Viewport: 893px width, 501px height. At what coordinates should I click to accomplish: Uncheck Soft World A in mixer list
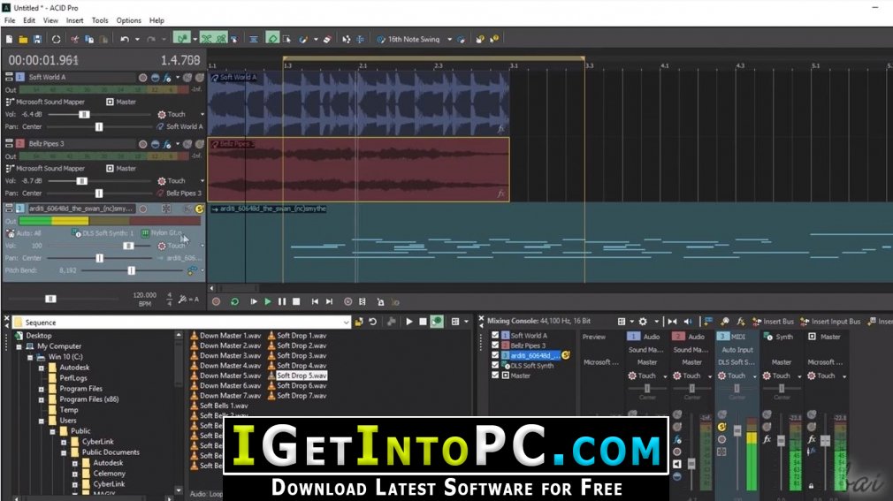coord(495,336)
